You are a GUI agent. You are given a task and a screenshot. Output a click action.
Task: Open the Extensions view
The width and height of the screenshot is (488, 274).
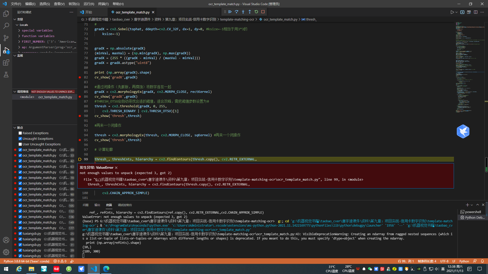6,62
